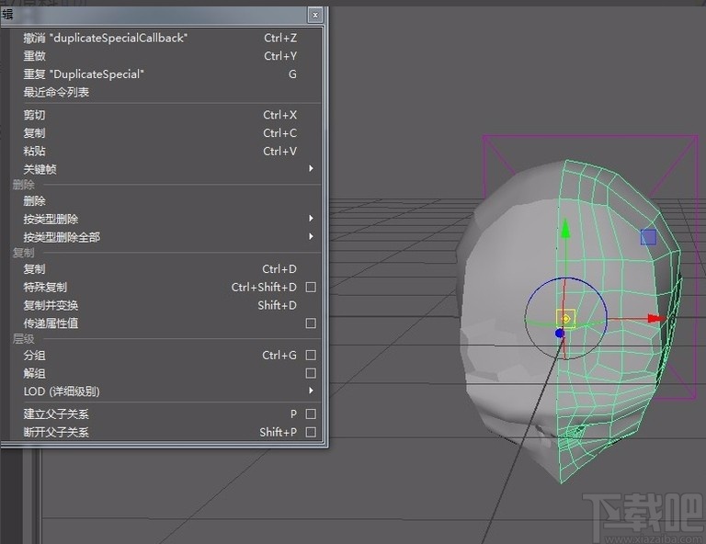Close the torn-off edit menu panel
The width and height of the screenshot is (706, 544).
315,15
